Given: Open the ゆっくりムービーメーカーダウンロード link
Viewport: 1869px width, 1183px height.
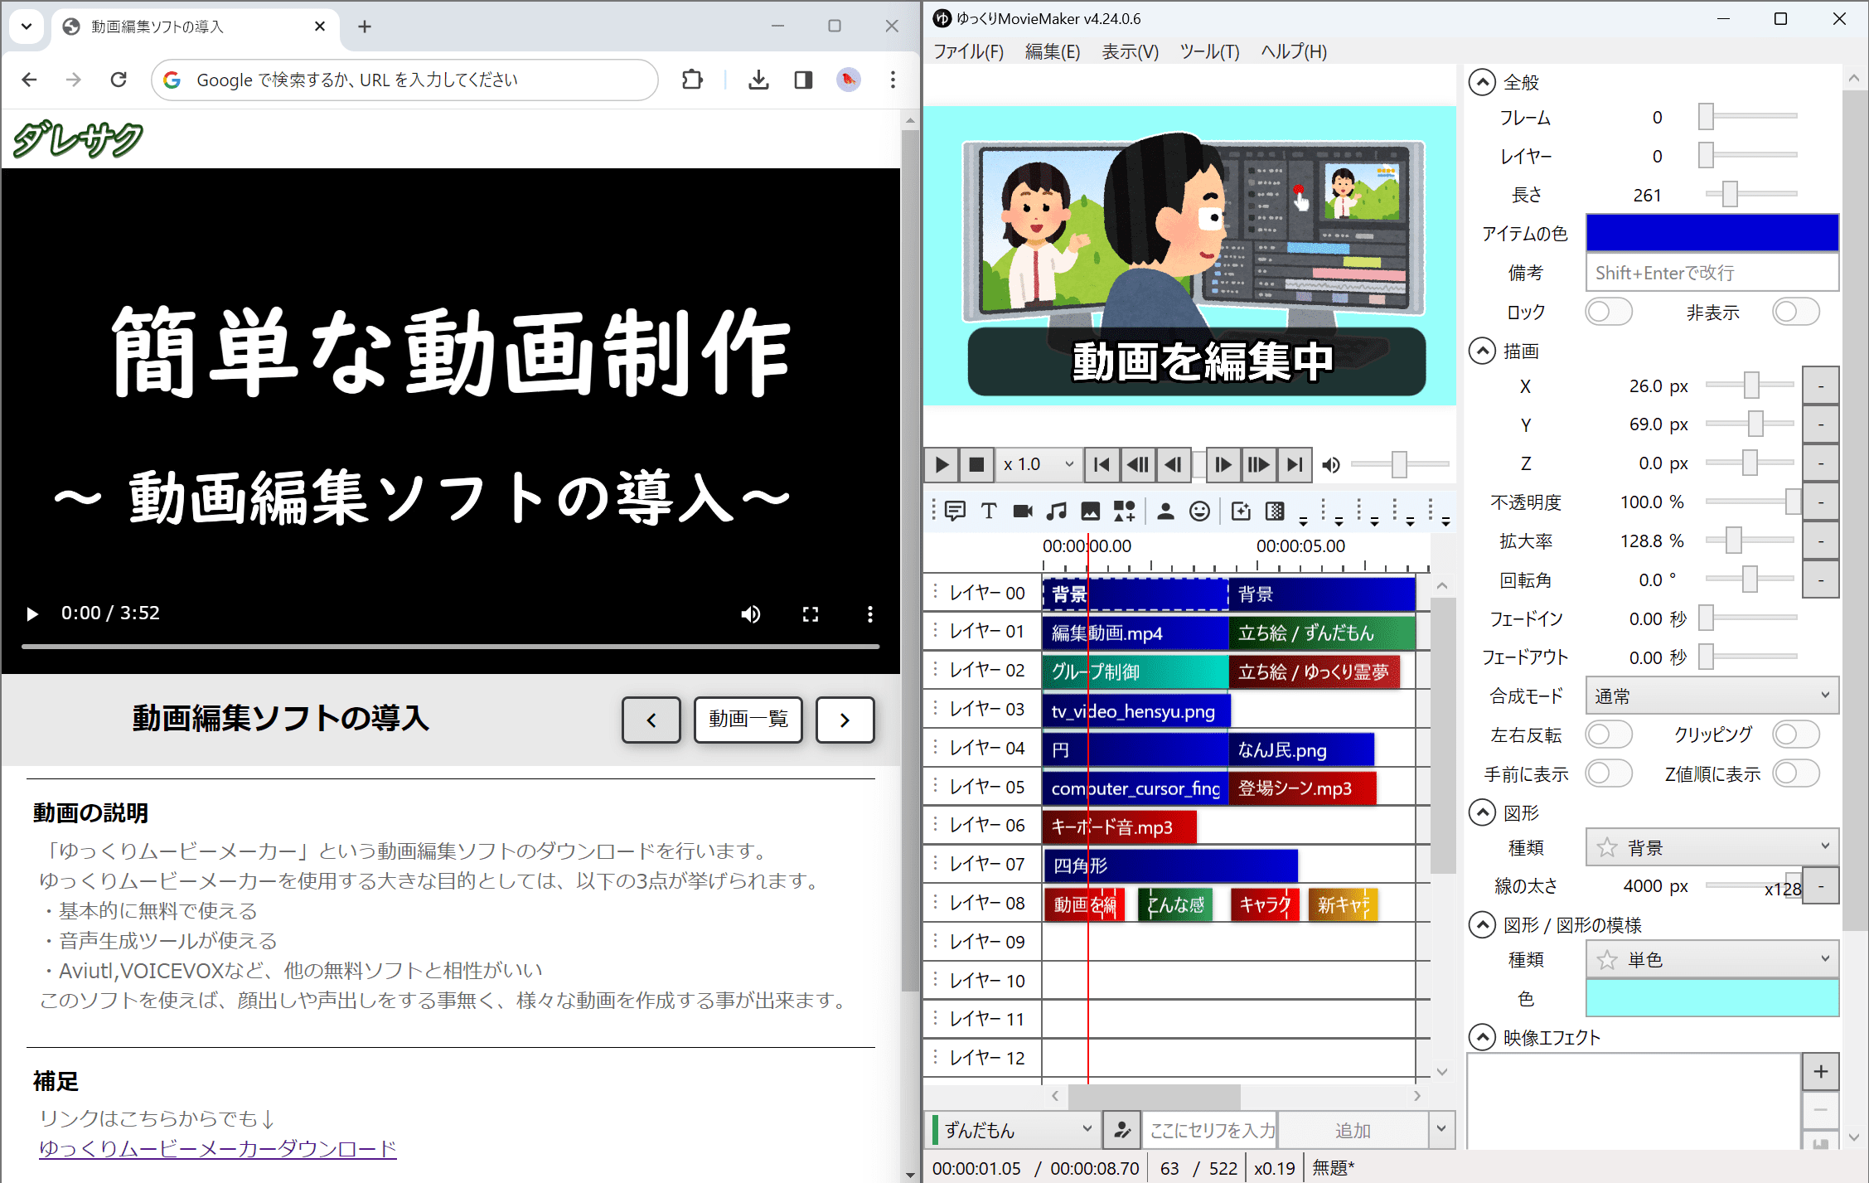Looking at the screenshot, I should tap(218, 1148).
